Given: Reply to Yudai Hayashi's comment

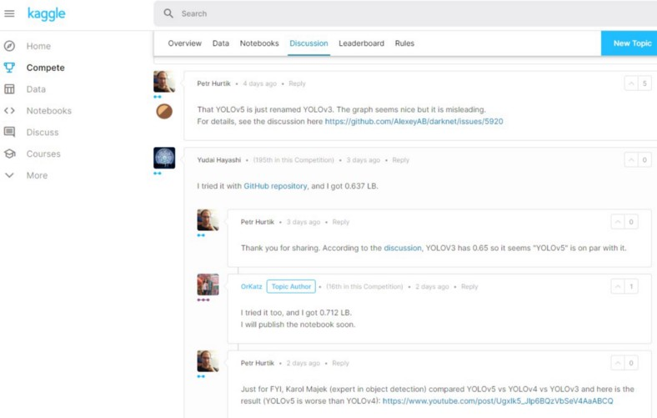Looking at the screenshot, I should [x=400, y=159].
